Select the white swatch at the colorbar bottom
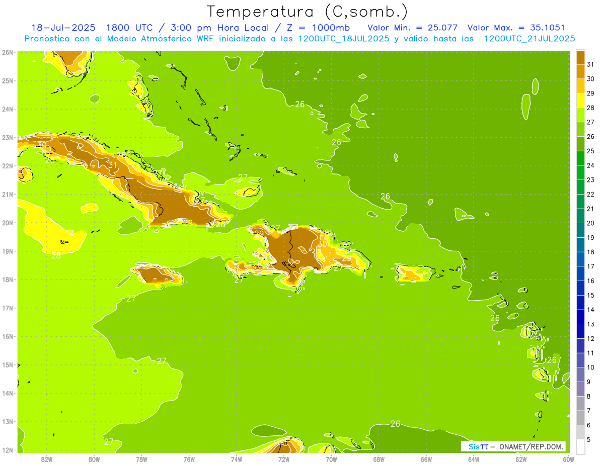604x466 pixels. 580,446
